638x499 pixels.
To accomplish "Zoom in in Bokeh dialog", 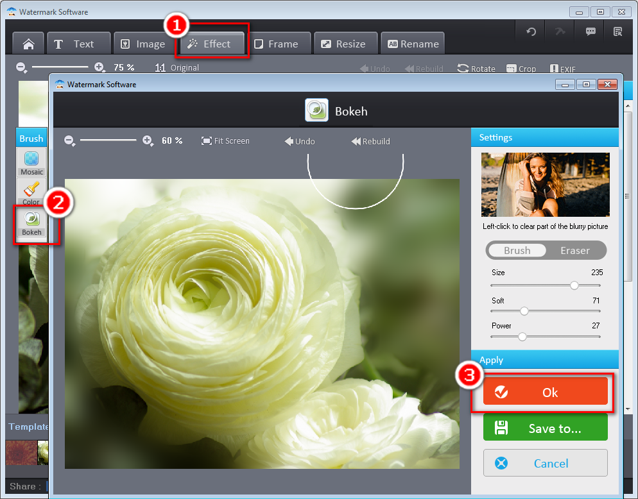I will pos(148,141).
